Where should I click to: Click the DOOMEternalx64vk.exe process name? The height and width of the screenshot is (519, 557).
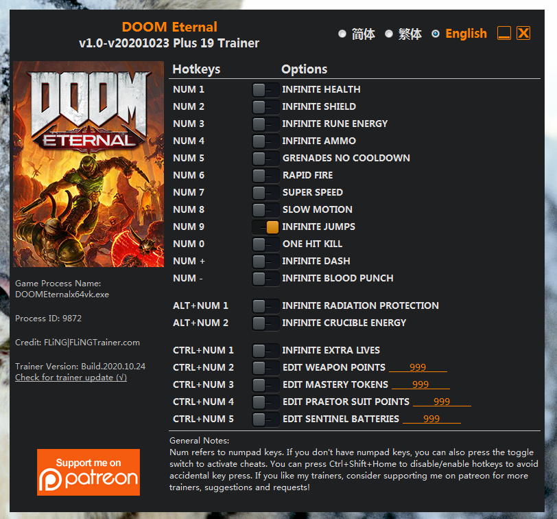62,295
